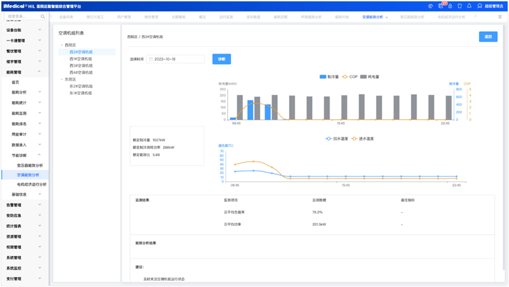The image size is (509, 287).
Task: Switch to the 实时数据 tab
Action: tap(253, 17)
